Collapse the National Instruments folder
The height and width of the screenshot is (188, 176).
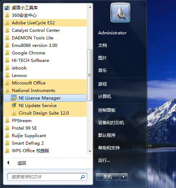45,90
